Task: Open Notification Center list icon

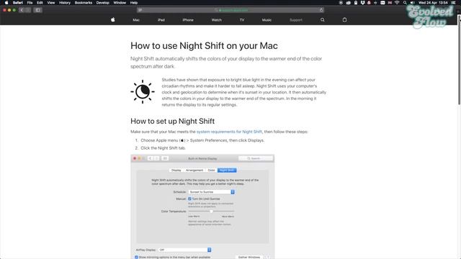Action: (x=453, y=3)
